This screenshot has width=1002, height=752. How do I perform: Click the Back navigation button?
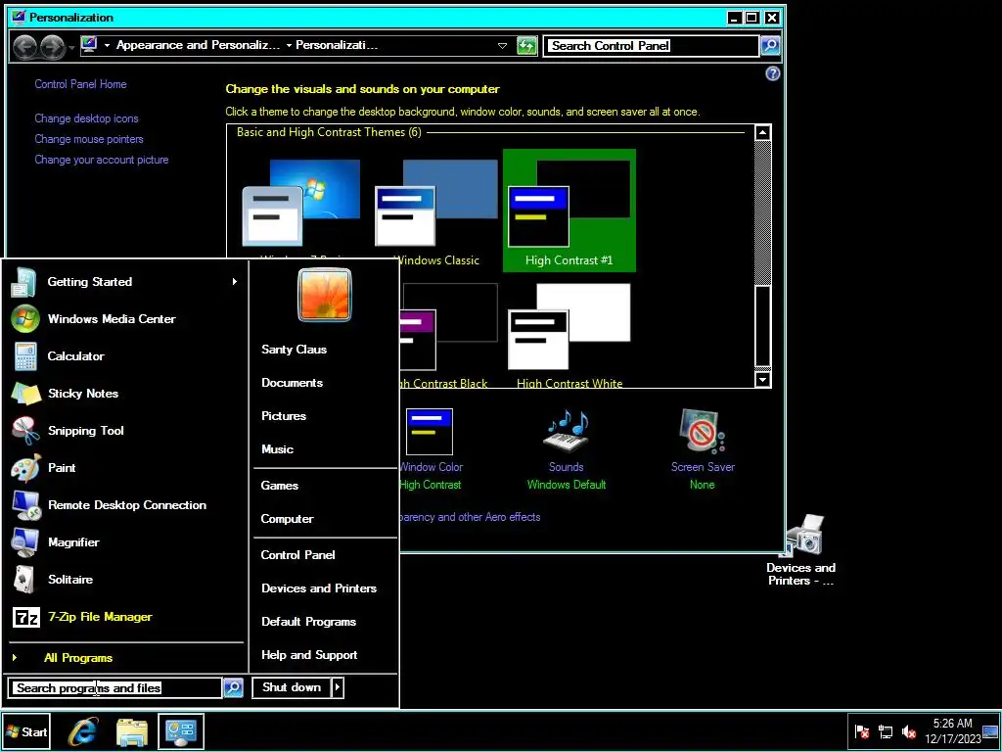[24, 47]
